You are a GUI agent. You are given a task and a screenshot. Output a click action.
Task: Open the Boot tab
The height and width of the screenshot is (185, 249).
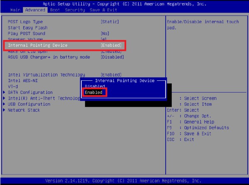click(x=55, y=10)
